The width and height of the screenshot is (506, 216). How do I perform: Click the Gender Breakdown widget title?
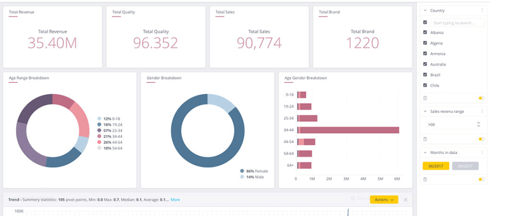pos(164,78)
